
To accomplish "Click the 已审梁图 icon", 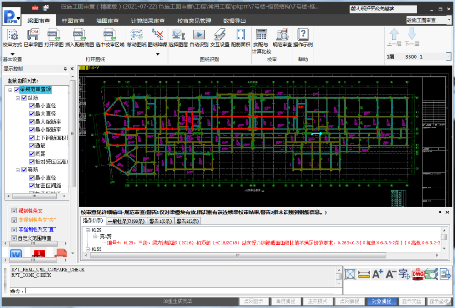I will tap(33, 38).
